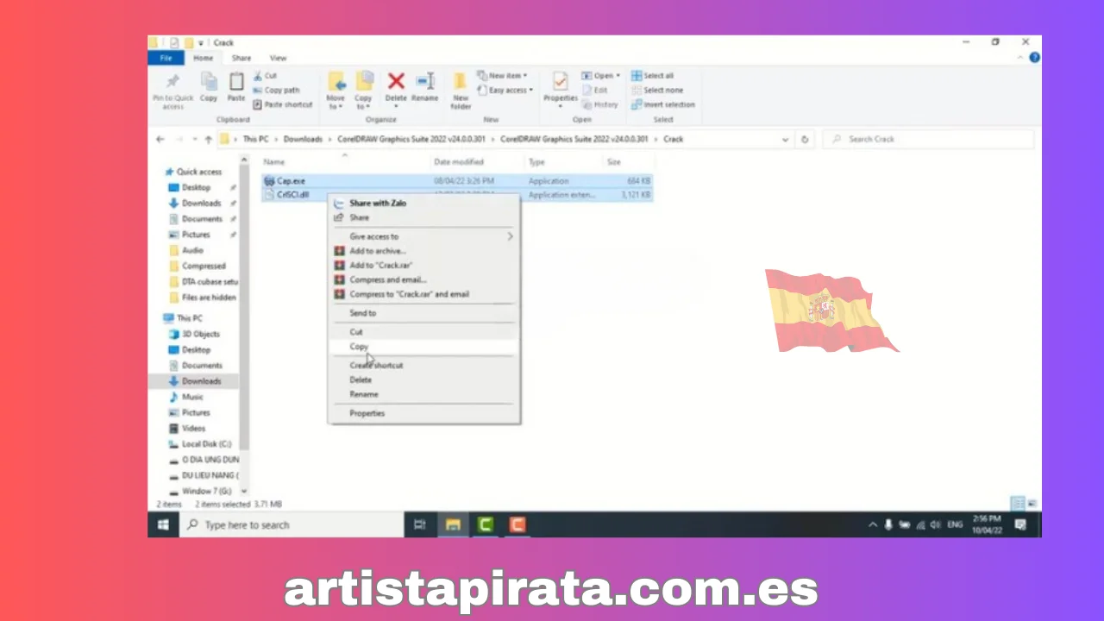Click the New folder ribbon icon

pyautogui.click(x=461, y=91)
